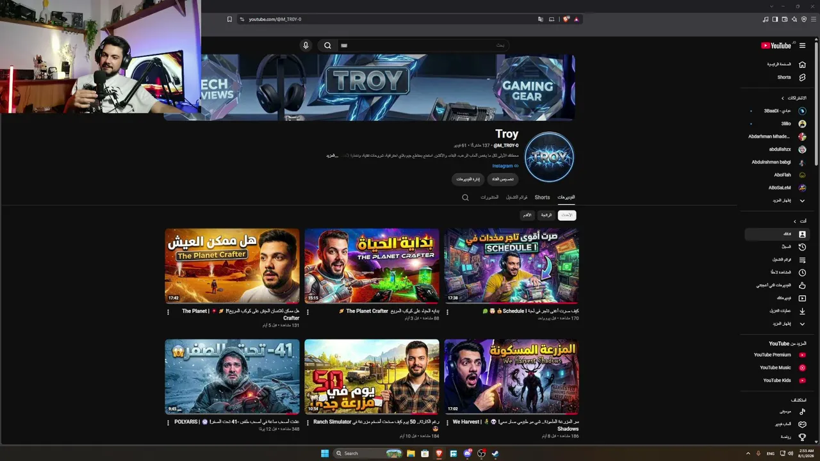820x461 pixels.
Task: Expand the You section show more
Action: 777,324
